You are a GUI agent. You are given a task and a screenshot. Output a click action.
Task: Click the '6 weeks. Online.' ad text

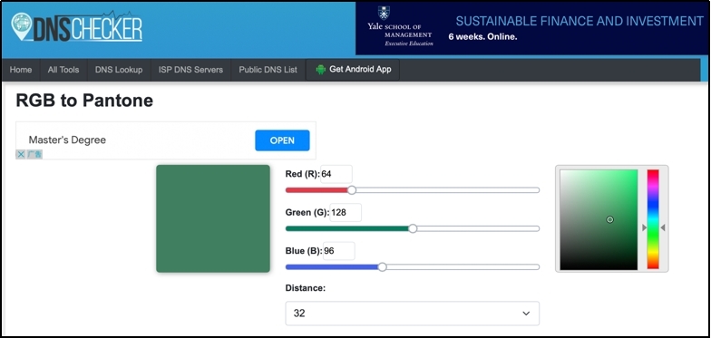[x=482, y=37]
